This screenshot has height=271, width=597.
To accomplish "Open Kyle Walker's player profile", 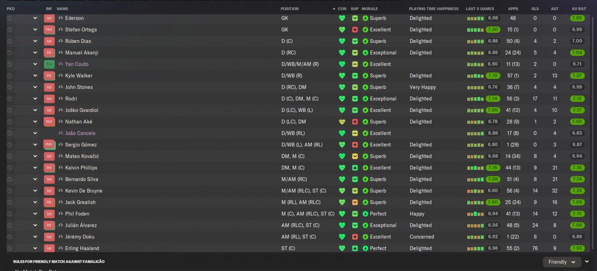I will tap(79, 76).
